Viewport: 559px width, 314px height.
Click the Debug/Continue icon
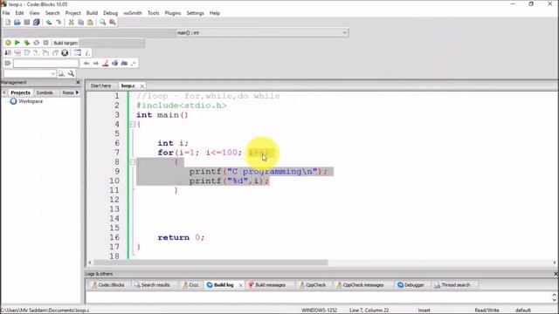pyautogui.click(x=8, y=52)
